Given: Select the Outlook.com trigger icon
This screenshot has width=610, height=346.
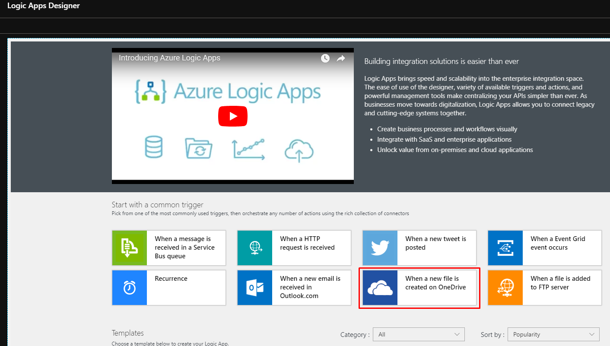Looking at the screenshot, I should pyautogui.click(x=255, y=288).
